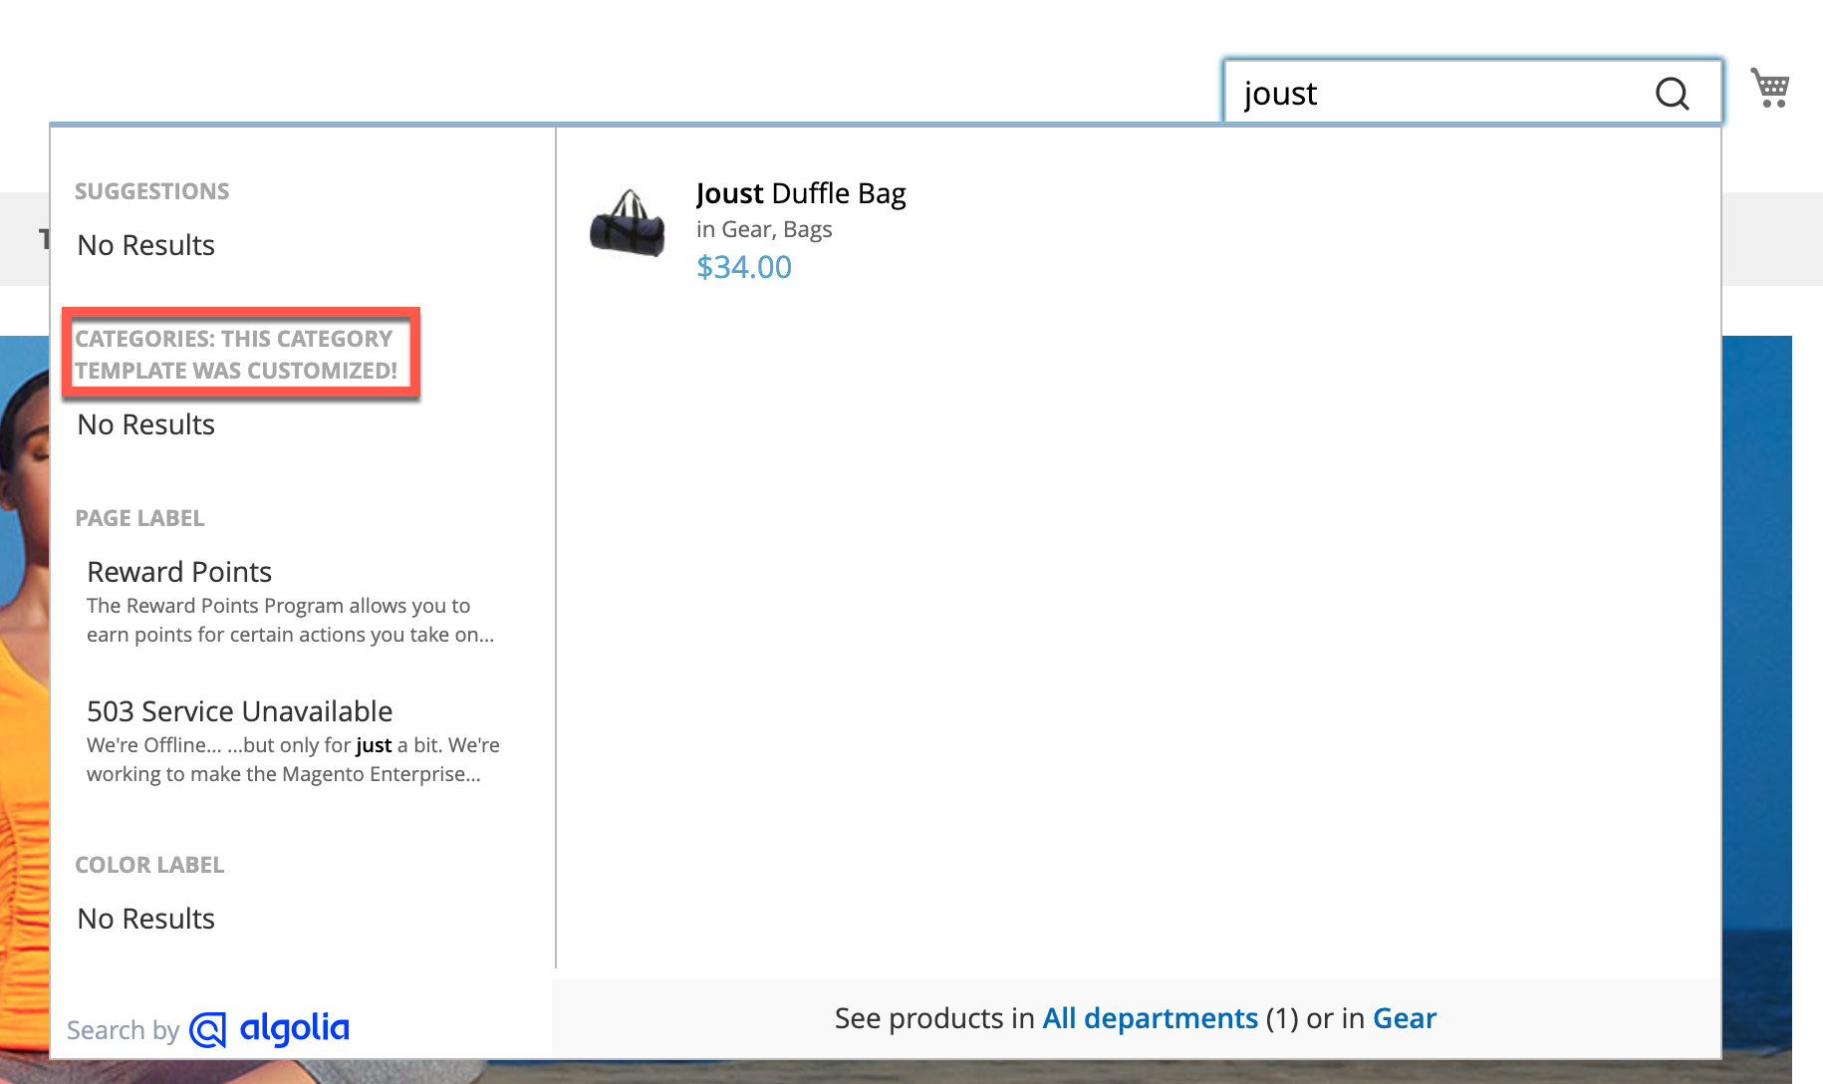Select the highlighted Categories section header
Screen dimensions: 1823x1084
tap(239, 354)
